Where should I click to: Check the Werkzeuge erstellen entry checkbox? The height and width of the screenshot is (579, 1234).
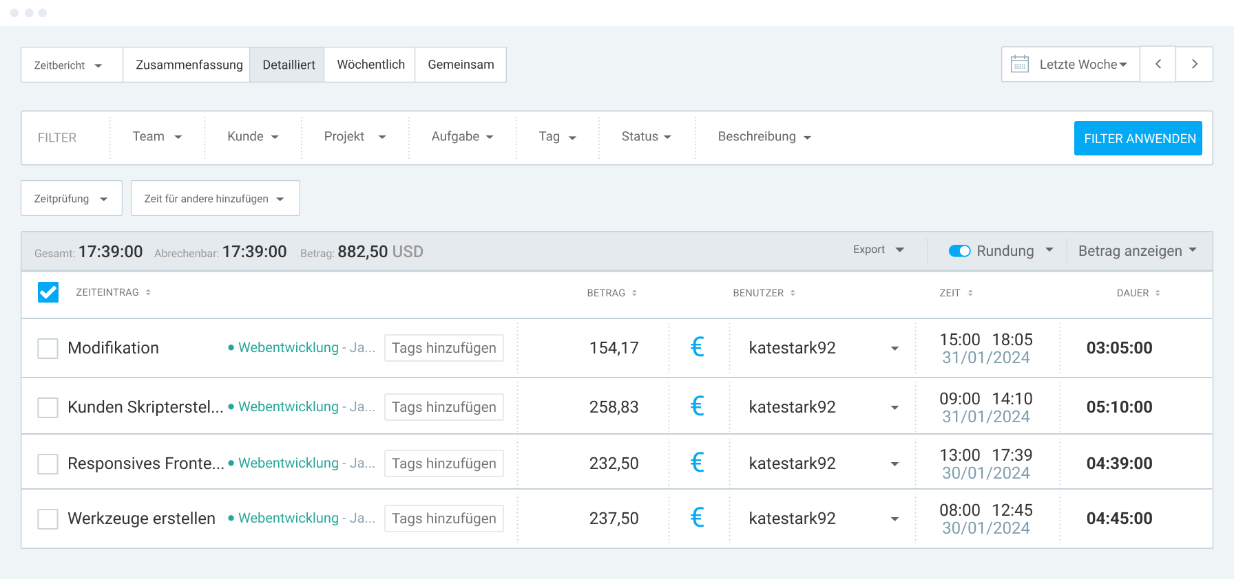[48, 518]
